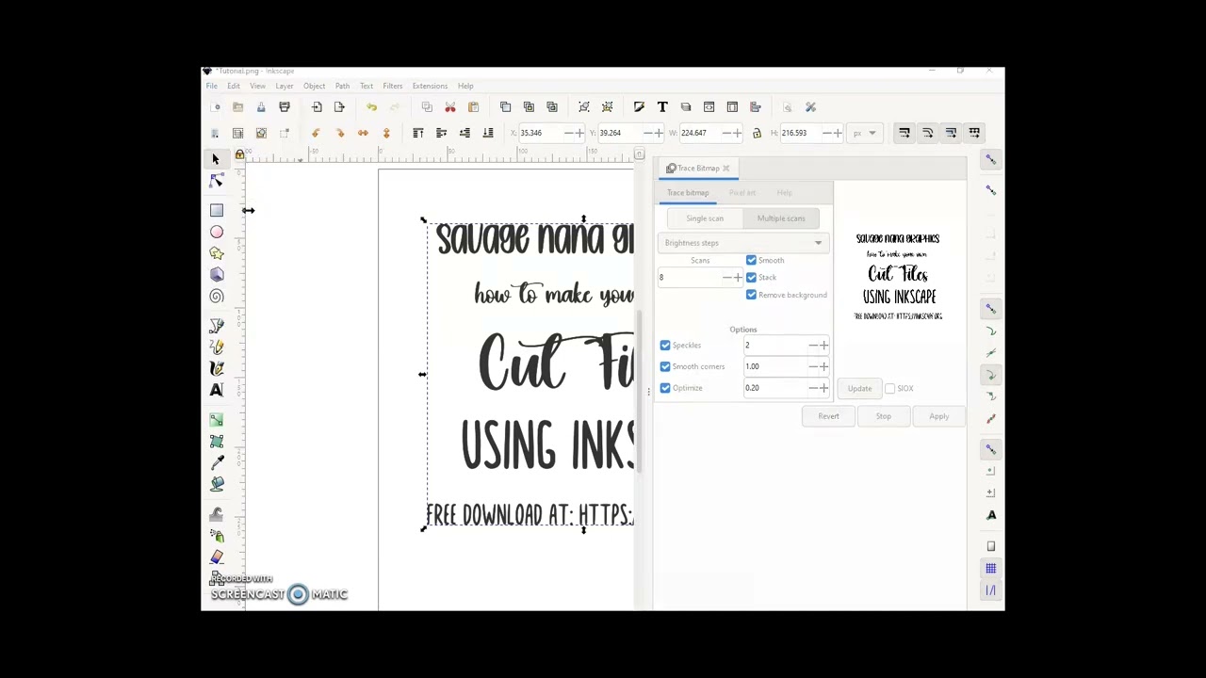Uncheck Remove background checkbox
The image size is (1206, 678).
tap(751, 295)
